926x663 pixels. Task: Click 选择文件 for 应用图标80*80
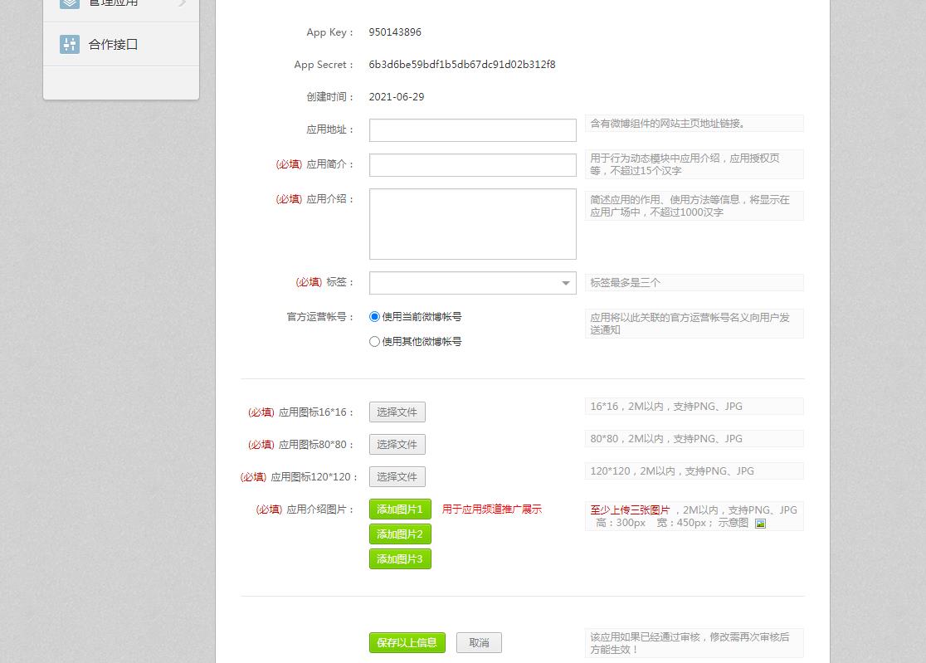click(x=397, y=444)
